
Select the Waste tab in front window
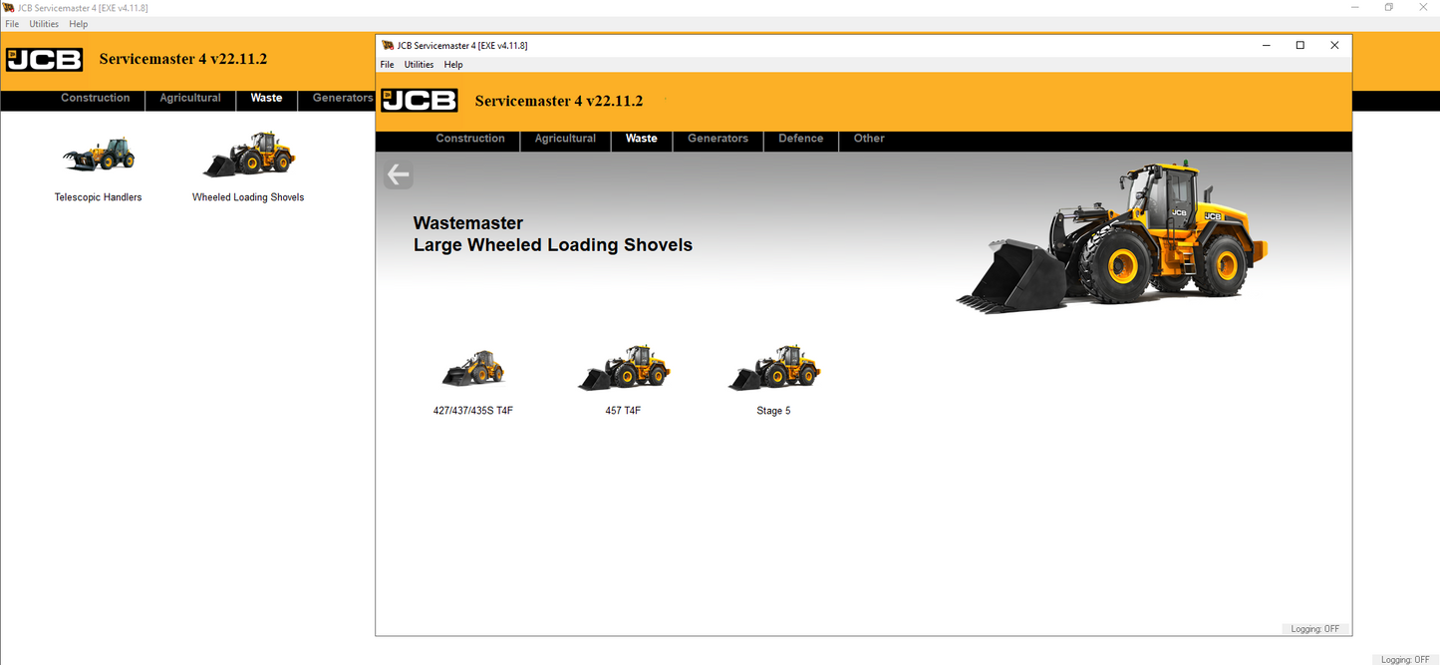[x=642, y=139]
